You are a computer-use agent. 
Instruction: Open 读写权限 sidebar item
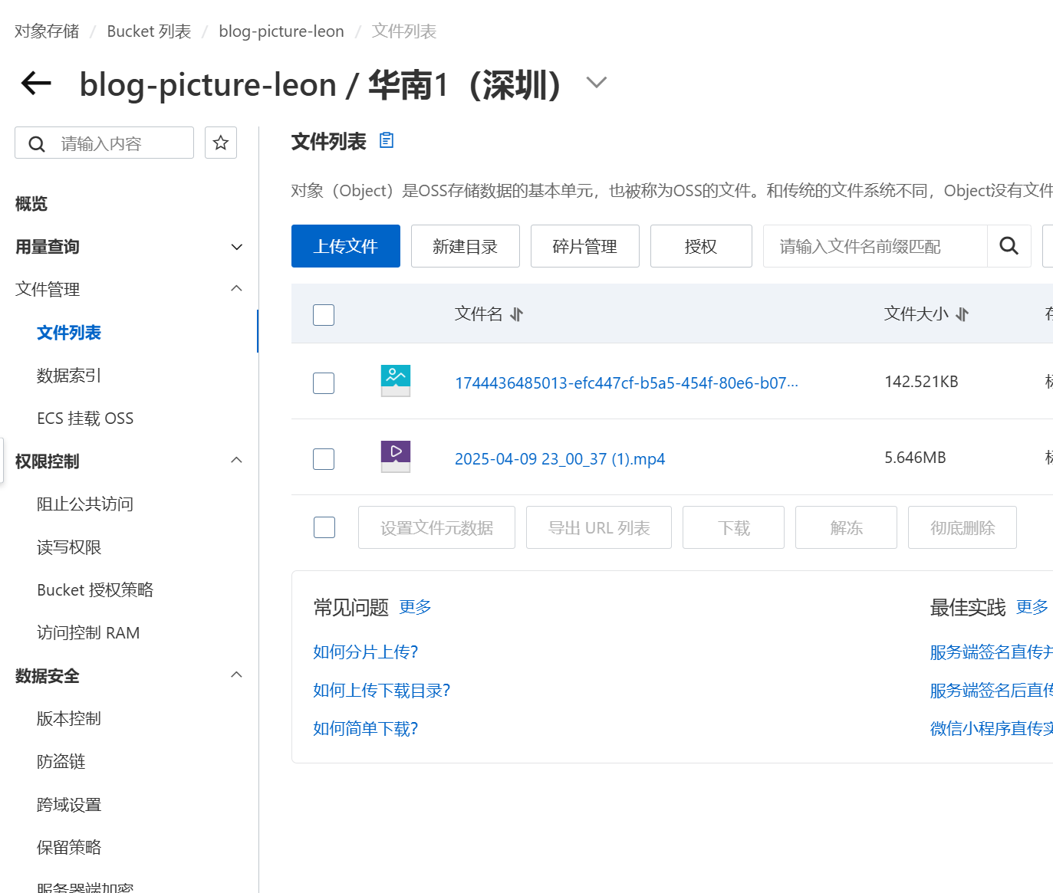coord(69,547)
